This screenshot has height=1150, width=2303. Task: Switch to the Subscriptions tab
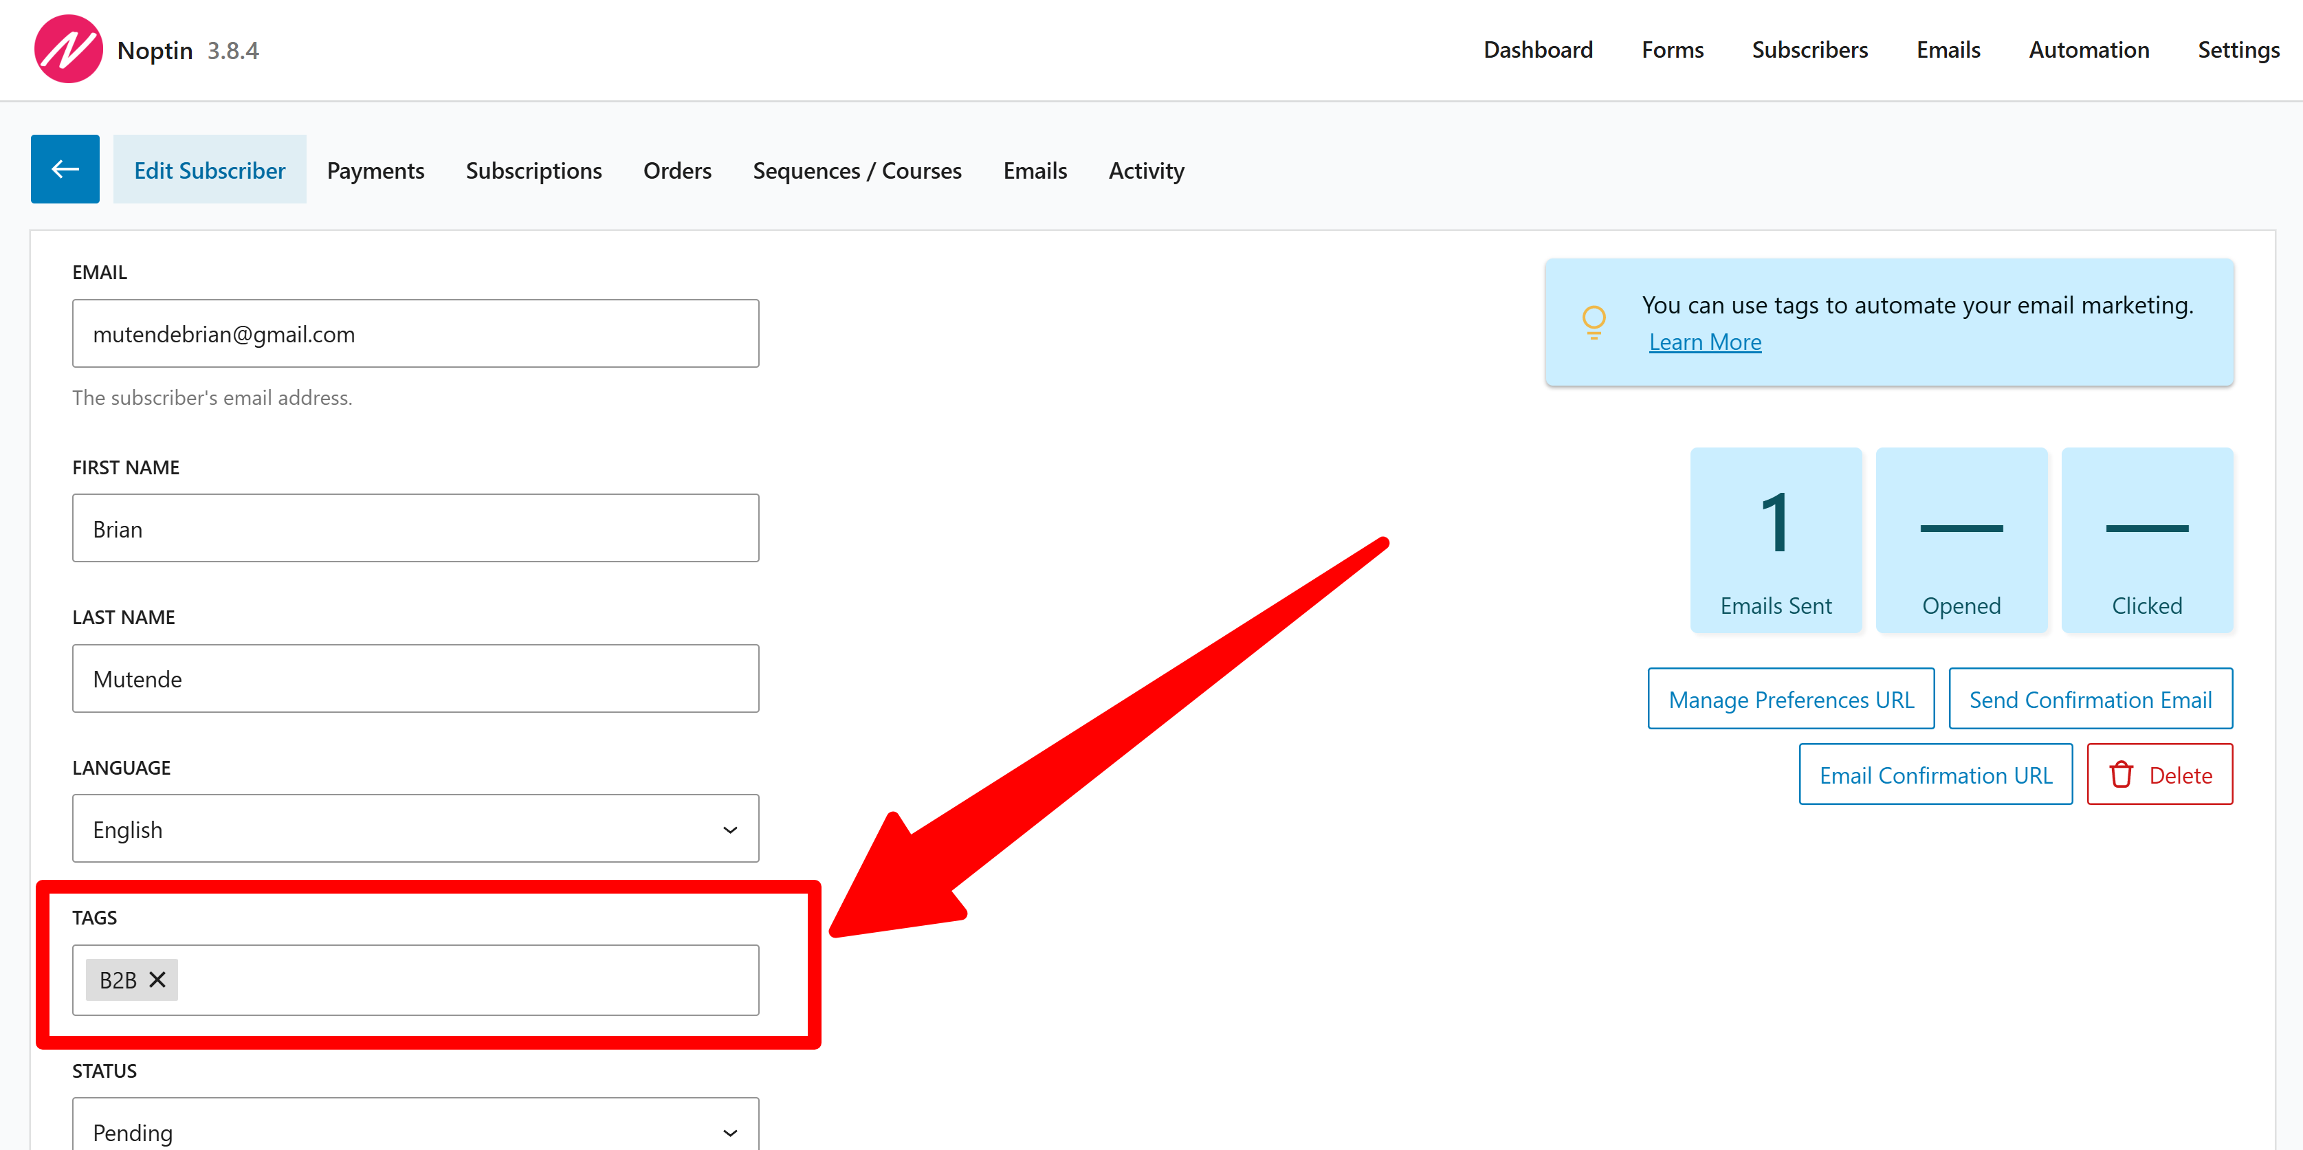[533, 170]
